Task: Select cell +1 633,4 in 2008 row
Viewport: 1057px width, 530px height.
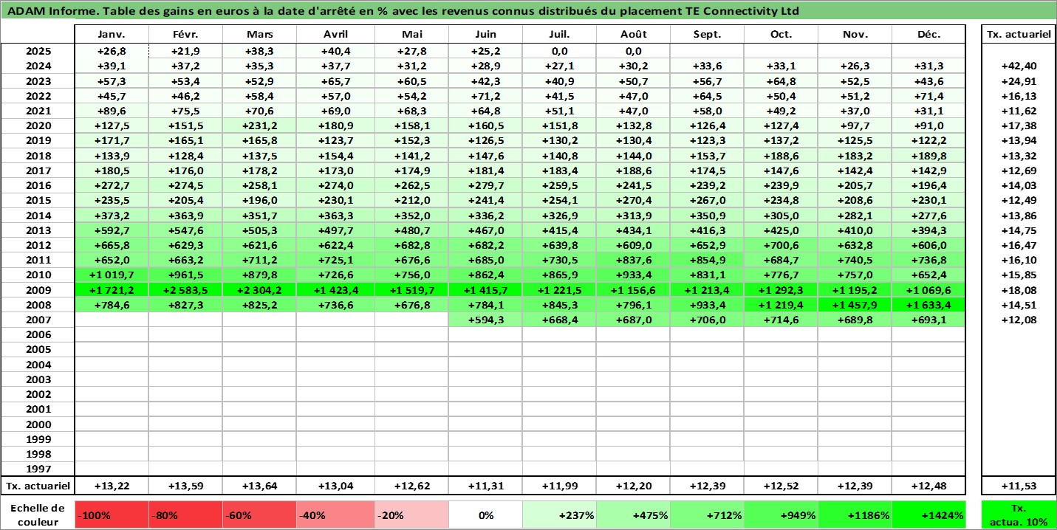Action: click(928, 305)
